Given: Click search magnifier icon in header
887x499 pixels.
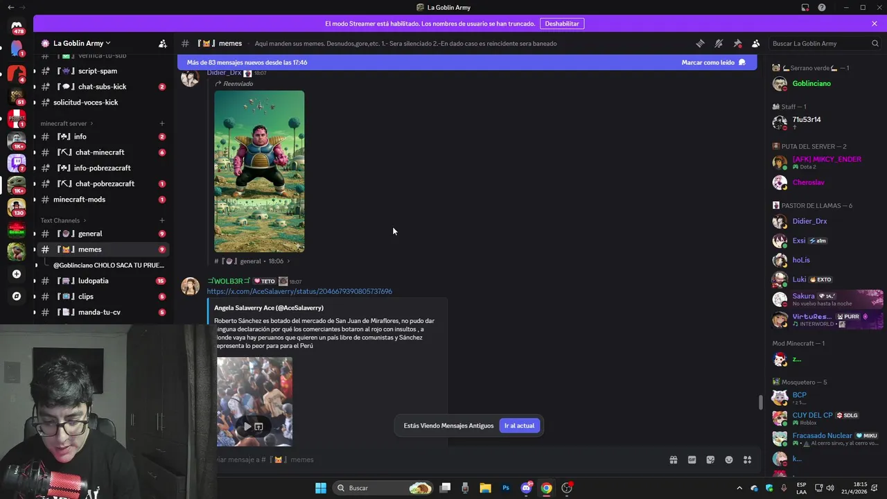Looking at the screenshot, I should [875, 43].
